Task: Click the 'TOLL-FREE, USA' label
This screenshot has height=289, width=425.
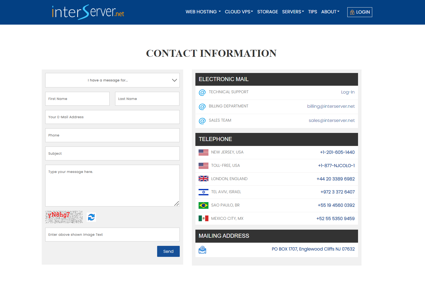Action: click(226, 166)
